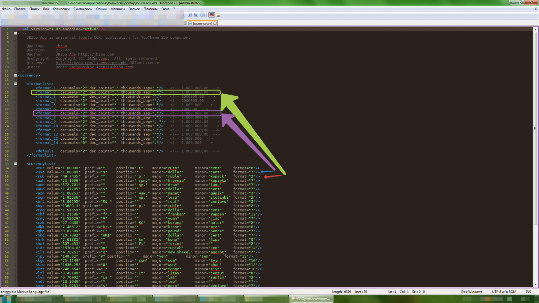
Task: Collapse the currency node fold marker
Action: (x=15, y=75)
